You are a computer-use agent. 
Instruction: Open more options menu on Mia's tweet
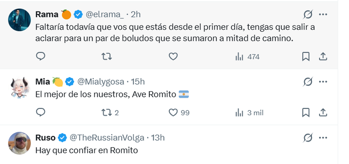point(323,82)
